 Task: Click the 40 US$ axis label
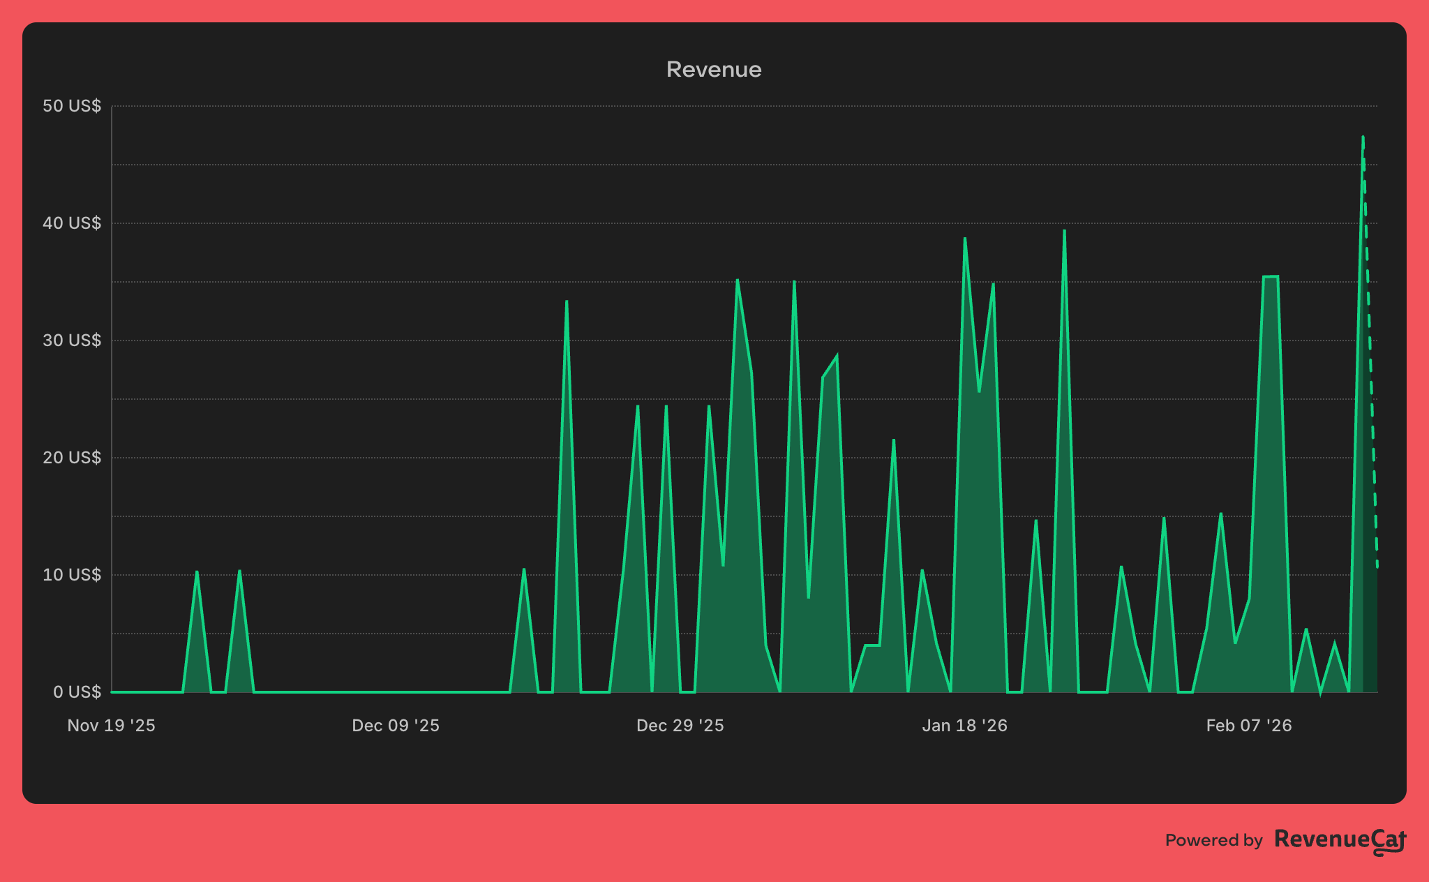tap(72, 223)
